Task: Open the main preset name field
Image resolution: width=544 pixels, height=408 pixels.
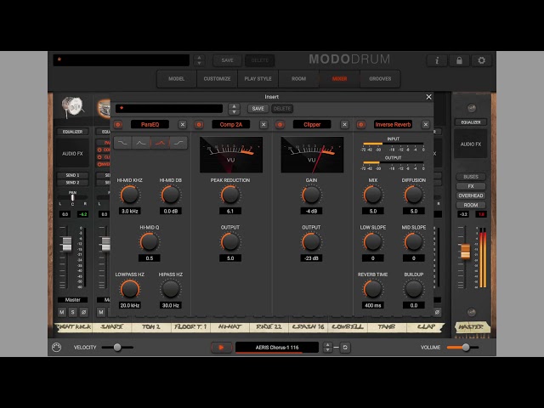Action: 121,60
